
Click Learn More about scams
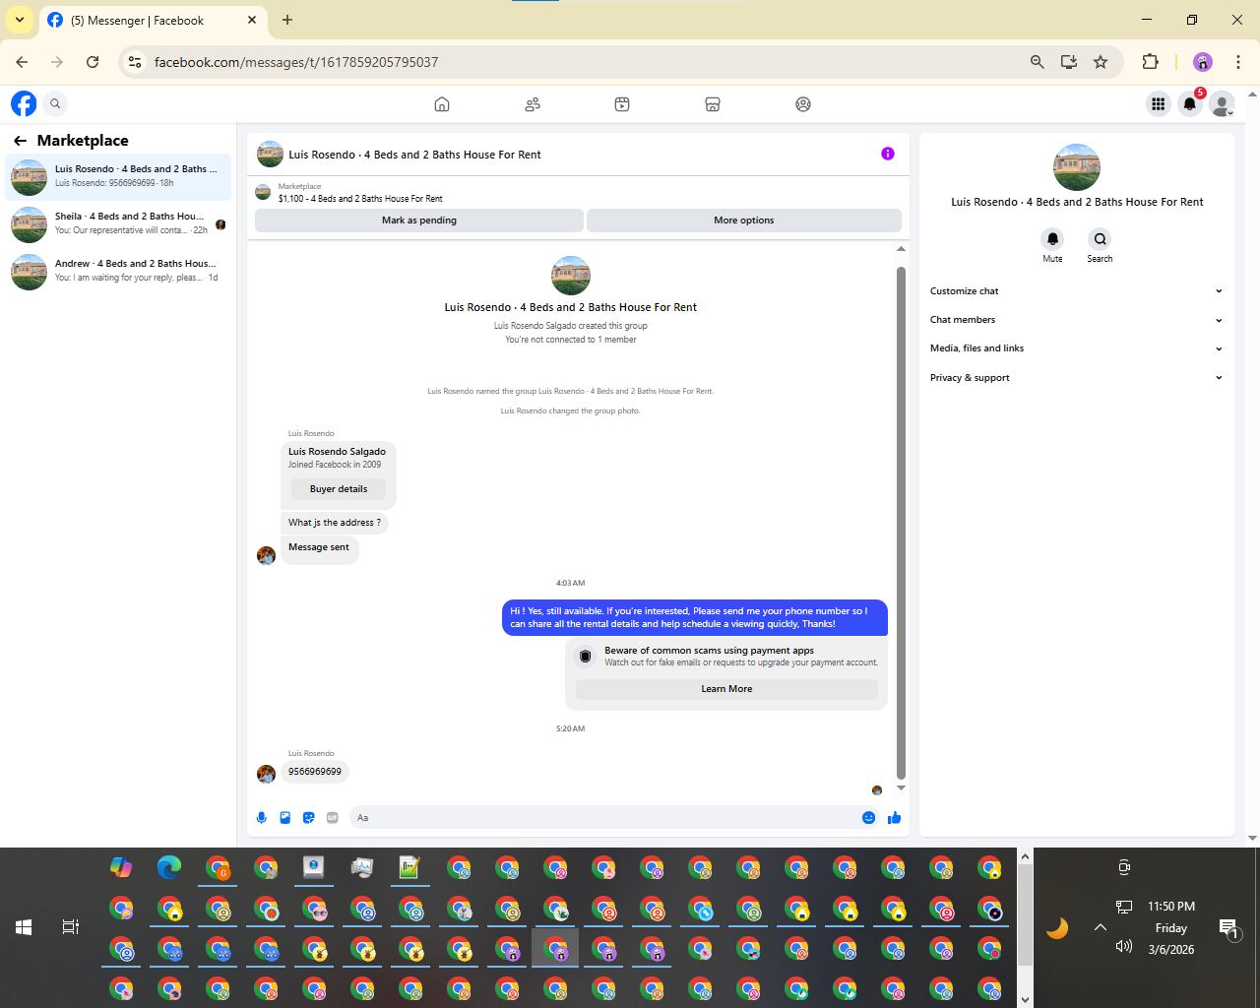click(726, 689)
